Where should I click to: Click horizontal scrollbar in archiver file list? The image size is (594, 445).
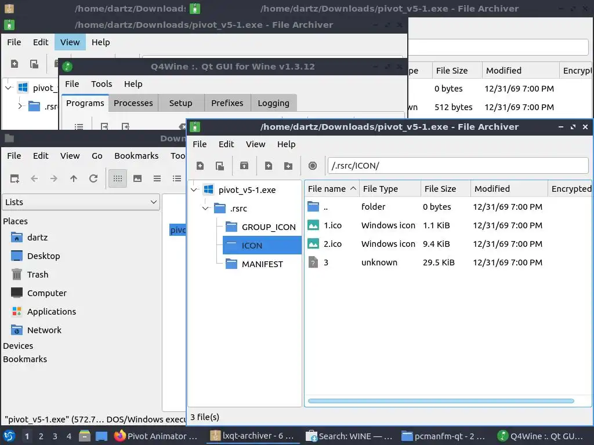(441, 401)
